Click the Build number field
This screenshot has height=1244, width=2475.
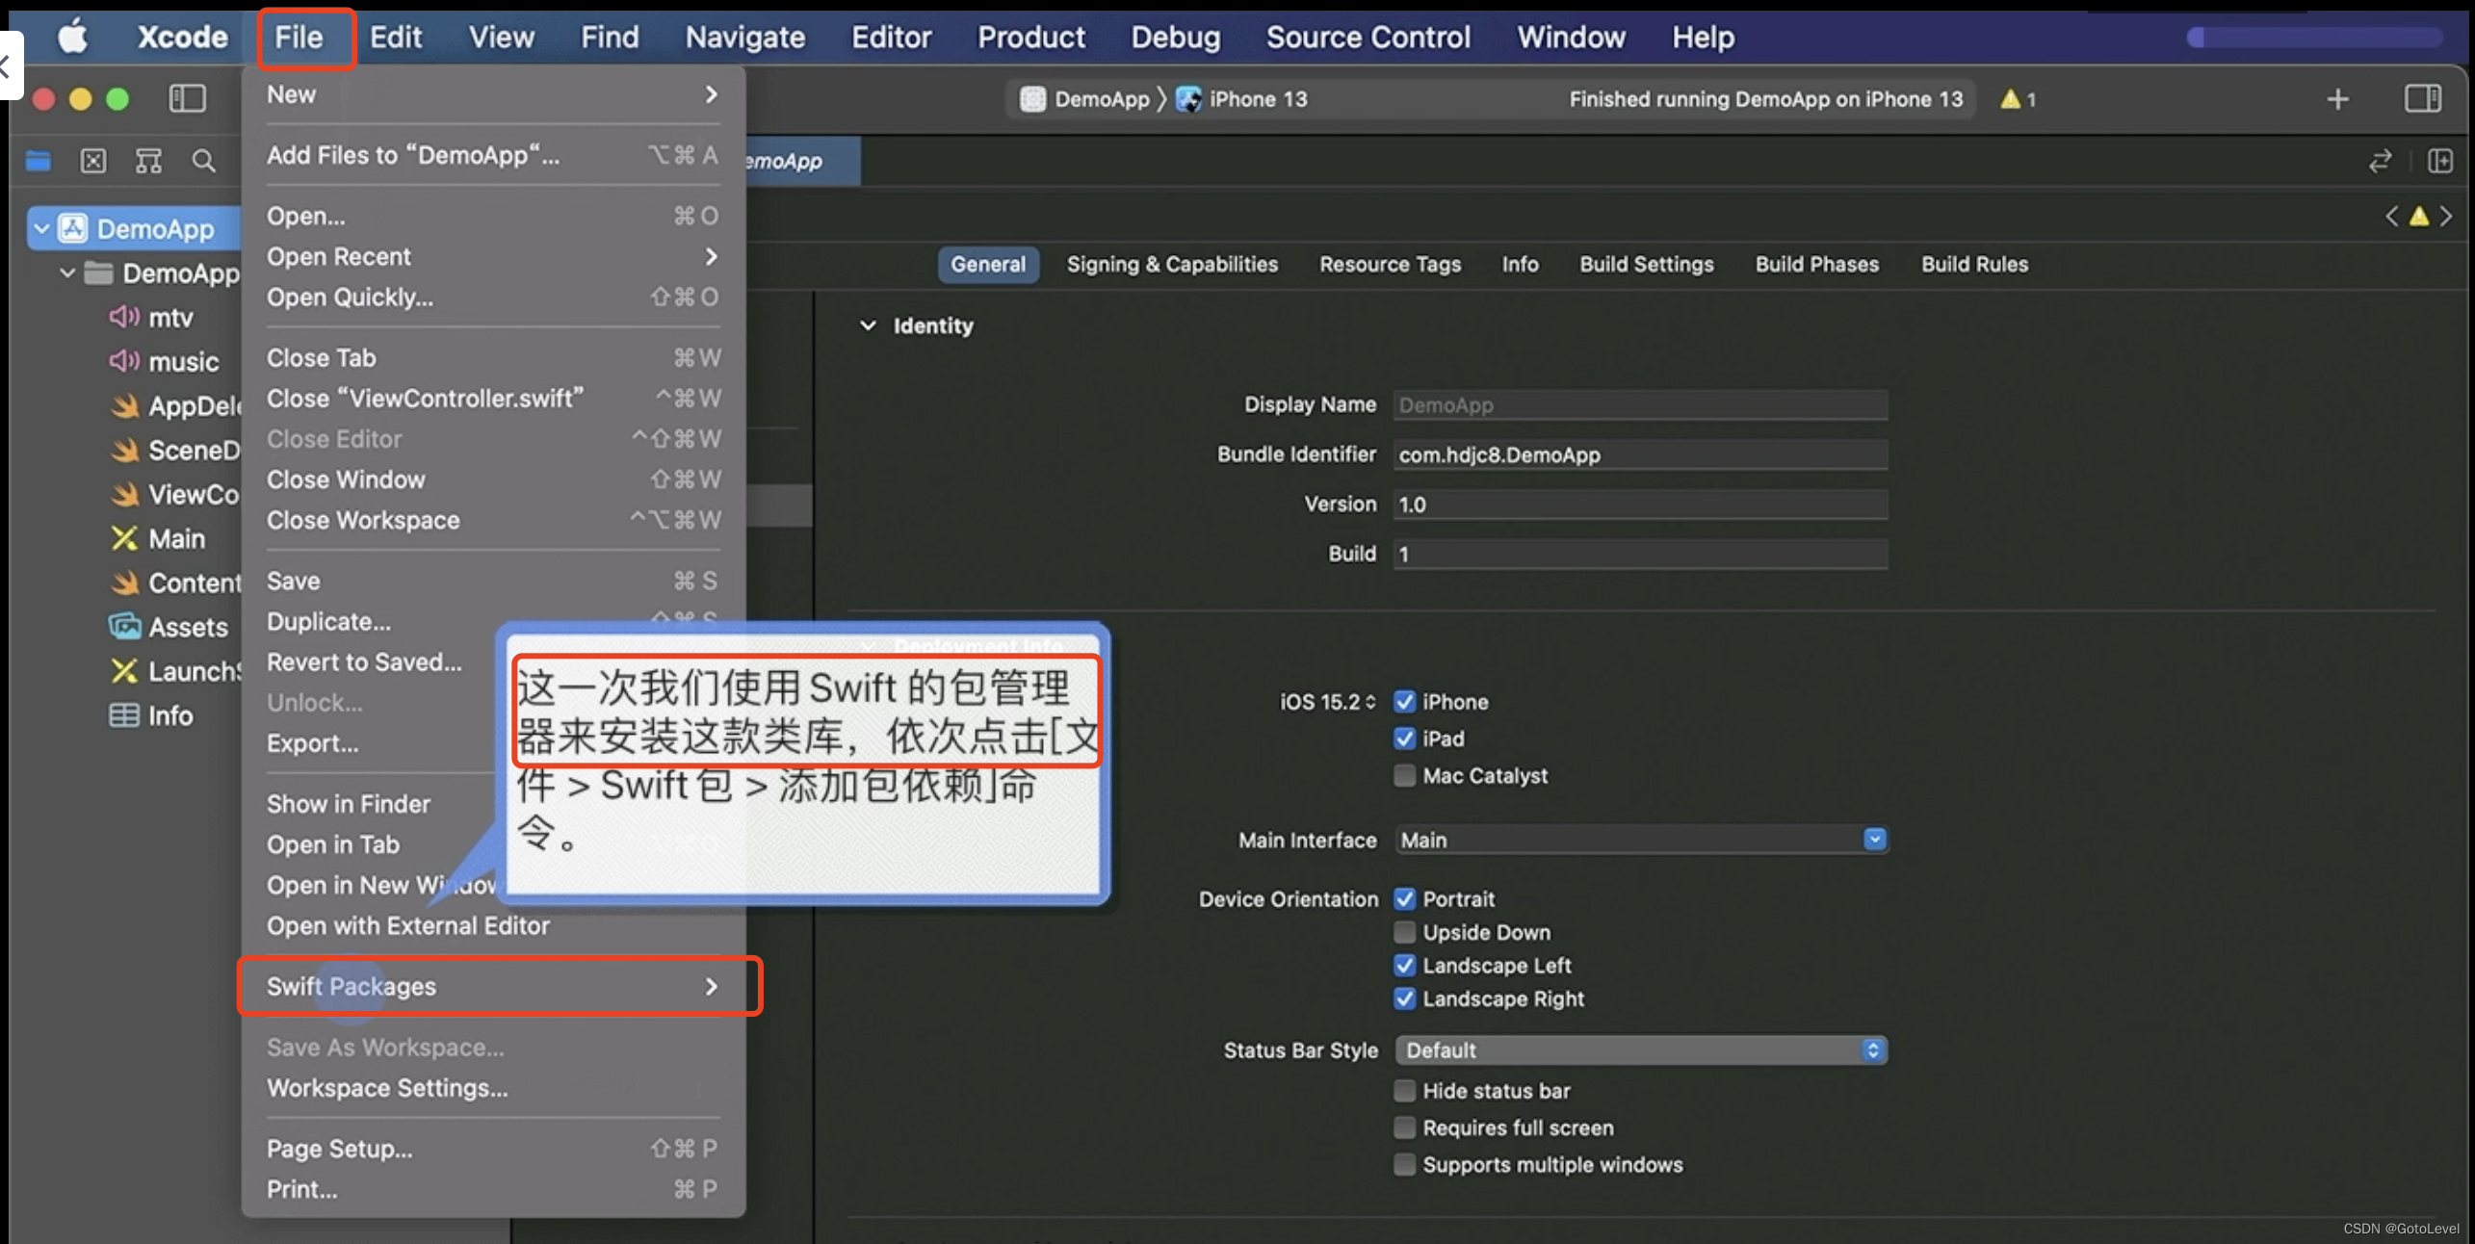pyautogui.click(x=1640, y=555)
